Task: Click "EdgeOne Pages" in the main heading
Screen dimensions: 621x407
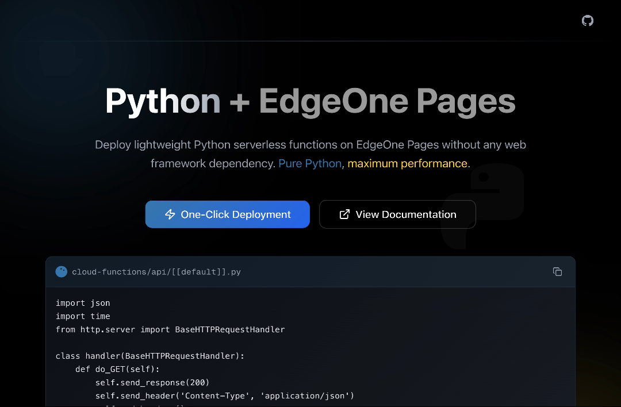Action: pyautogui.click(x=387, y=101)
